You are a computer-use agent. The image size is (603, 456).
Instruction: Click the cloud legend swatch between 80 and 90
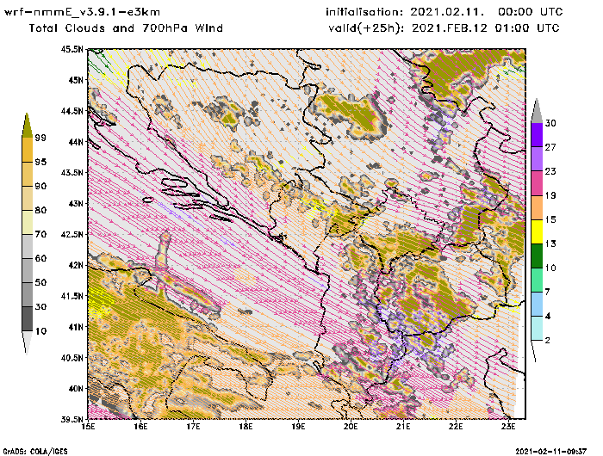click(27, 198)
